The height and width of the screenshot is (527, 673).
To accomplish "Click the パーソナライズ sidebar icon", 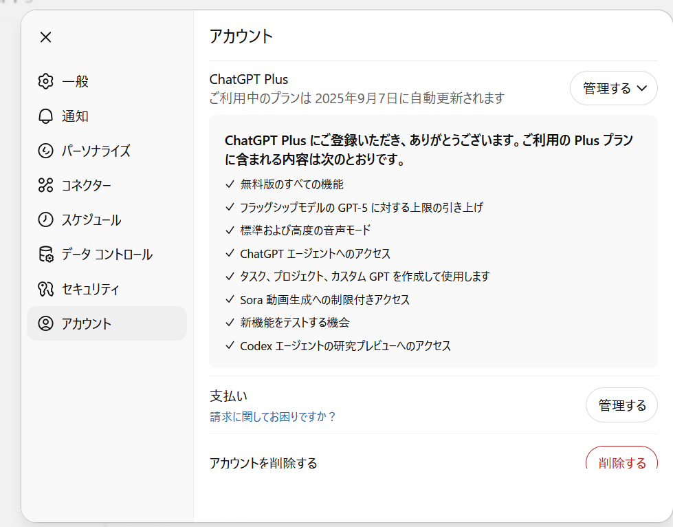I will [45, 151].
